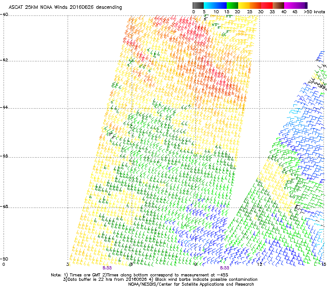Click the cyan 5–10 knots legend swatch
Image resolution: width=327 pixels, height=287 pixels.
pos(209,5)
